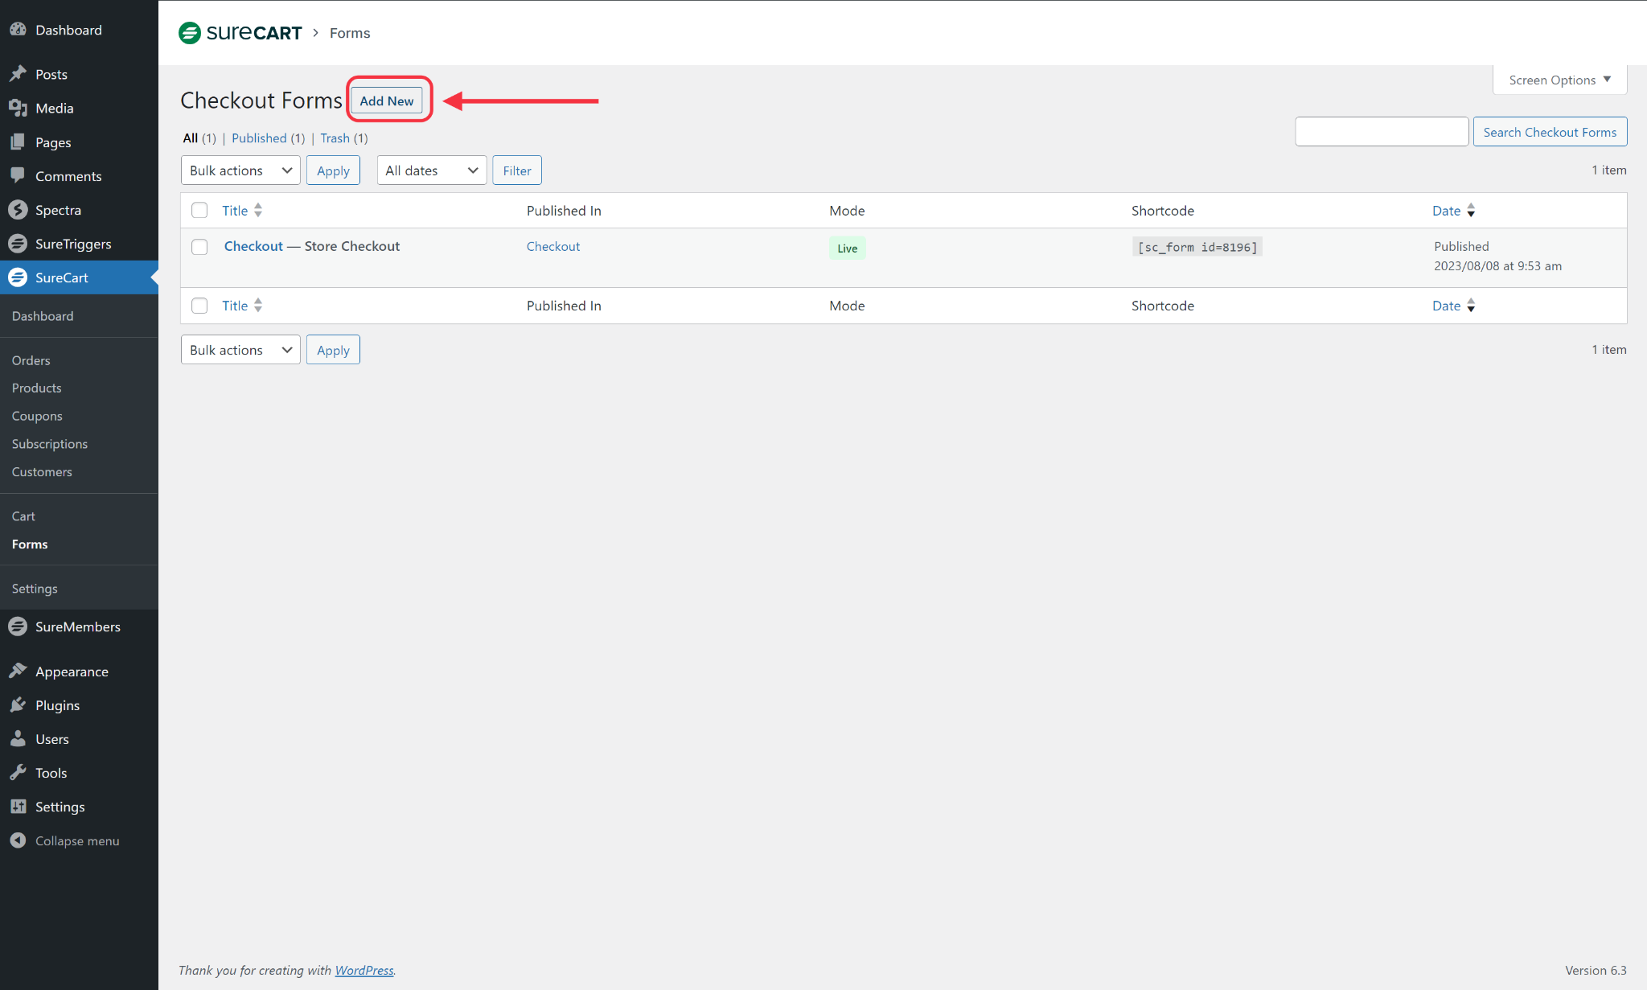
Task: Toggle the title column checkbox
Action: point(199,211)
